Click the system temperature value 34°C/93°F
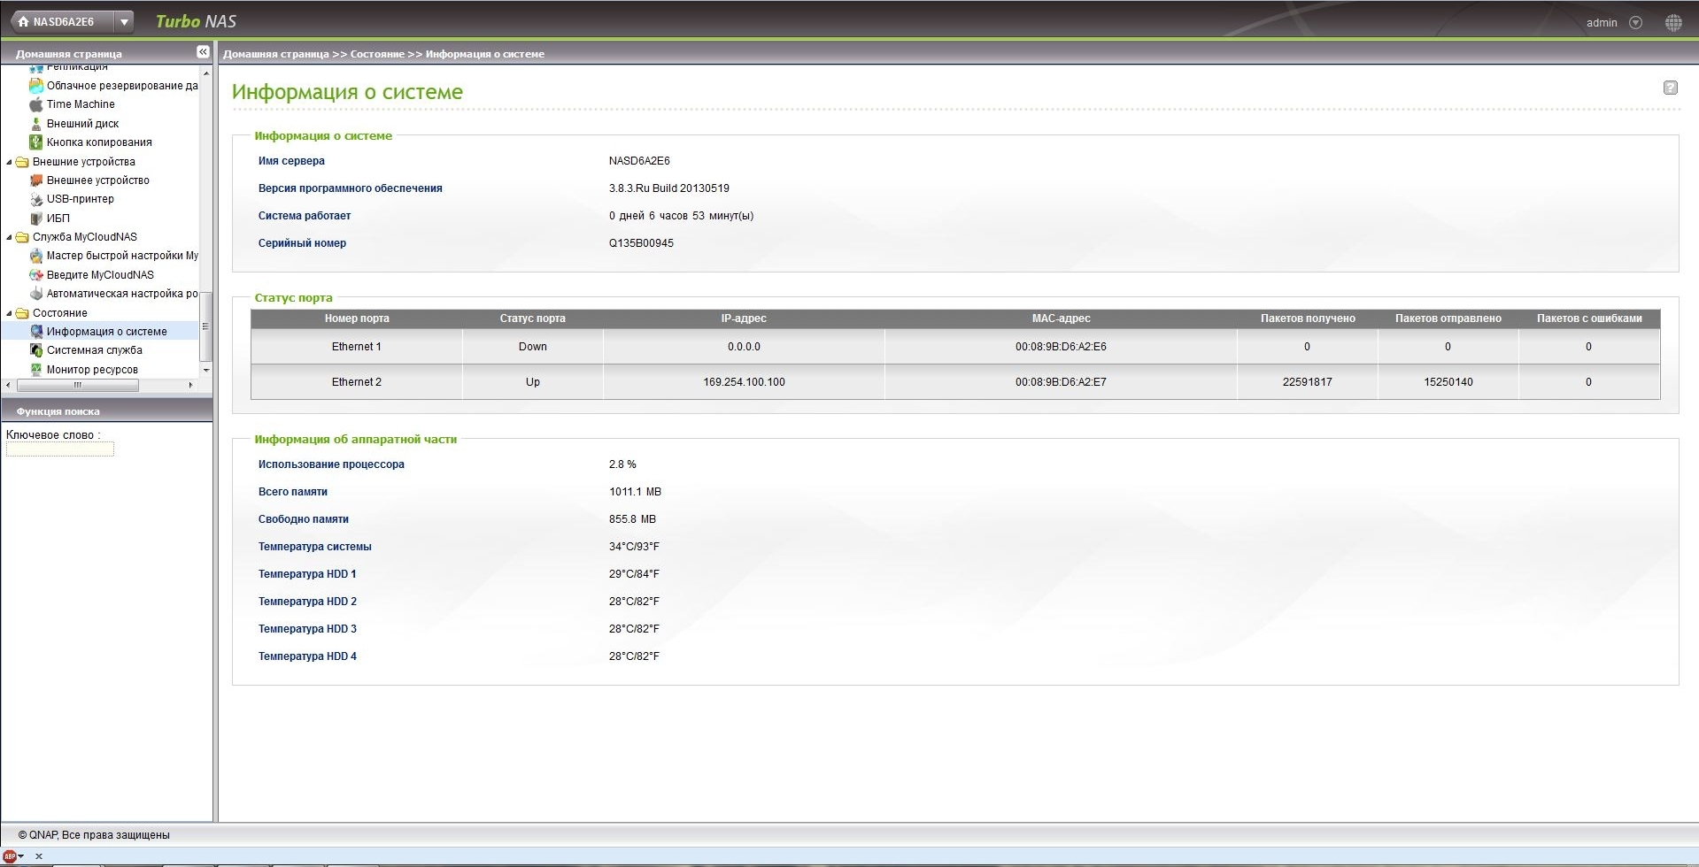 (x=634, y=547)
